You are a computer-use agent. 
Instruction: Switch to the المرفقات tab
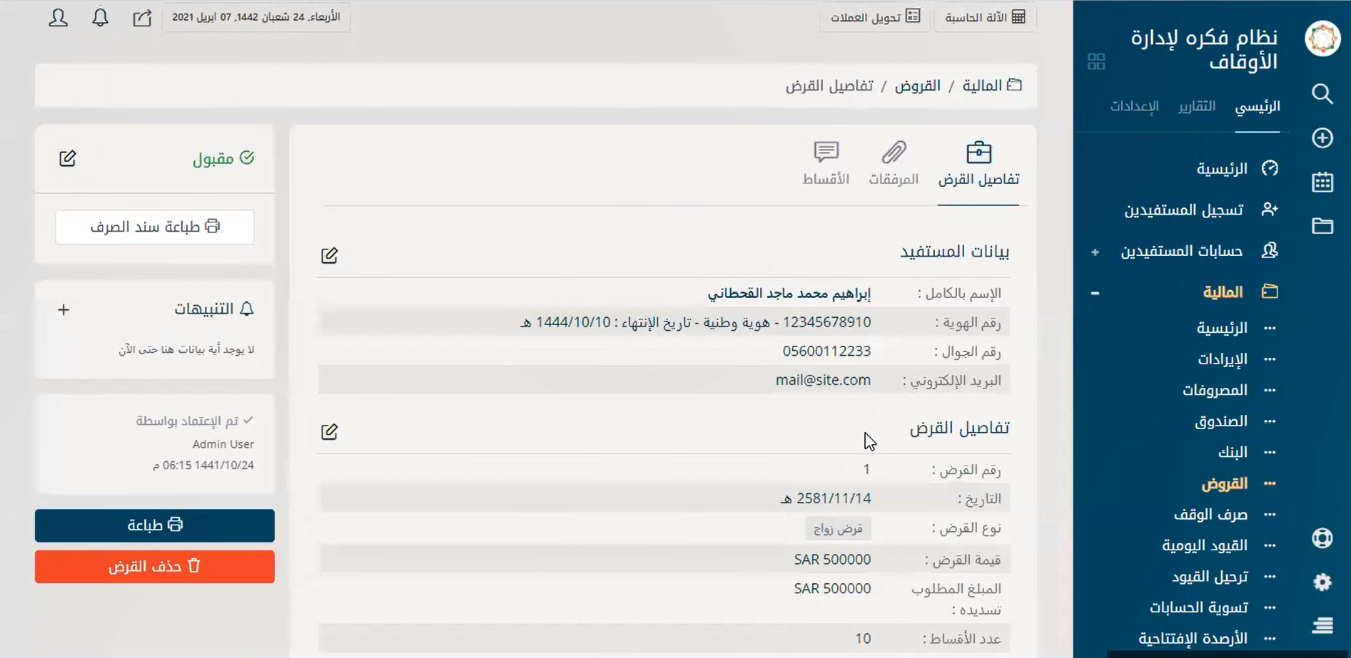click(x=893, y=163)
